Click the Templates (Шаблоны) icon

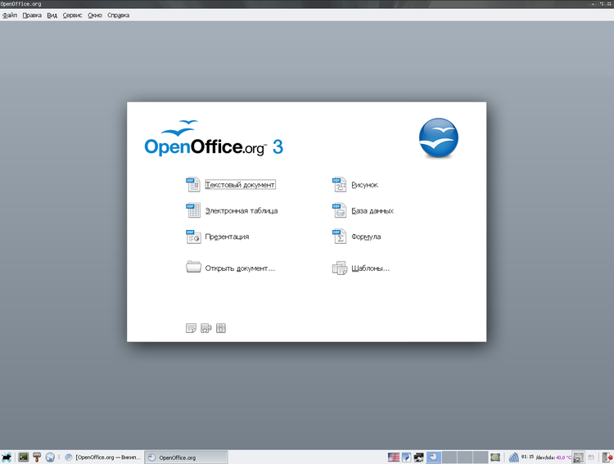tap(340, 268)
